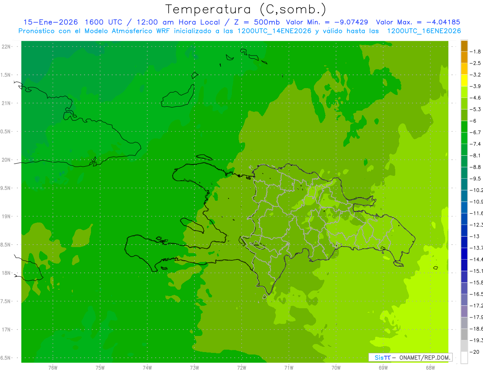Screen dimensions: 483x373
Task: Click the '-13' colorbar label
Action: tap(475, 236)
